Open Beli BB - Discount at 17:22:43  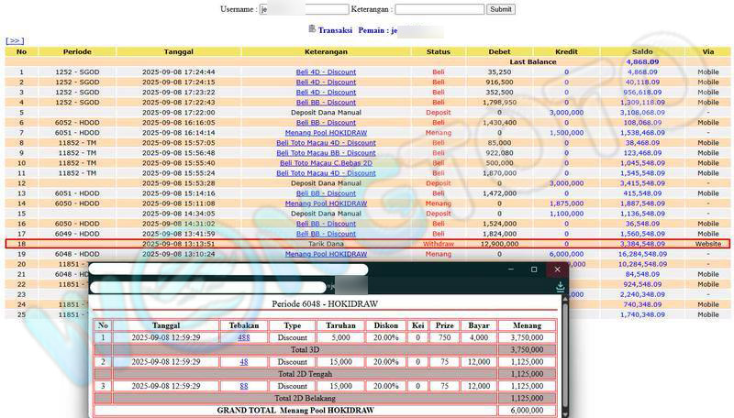[326, 103]
